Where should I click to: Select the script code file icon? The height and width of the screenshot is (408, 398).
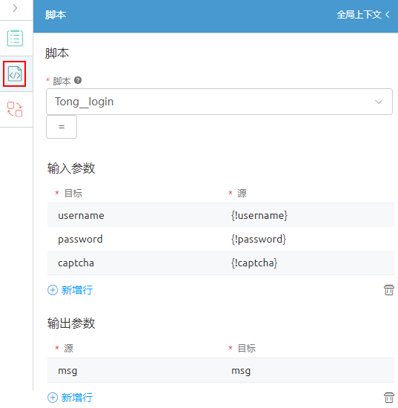coord(15,73)
